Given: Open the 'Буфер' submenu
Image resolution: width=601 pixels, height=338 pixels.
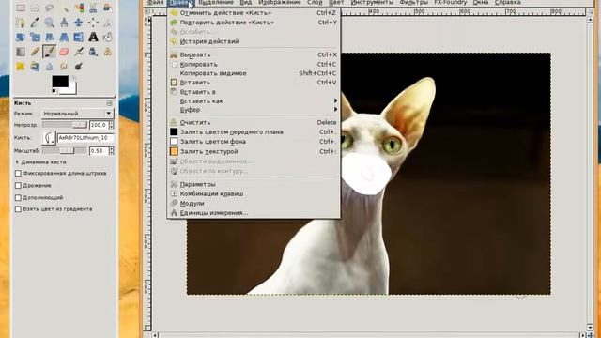Looking at the screenshot, I should [254, 110].
